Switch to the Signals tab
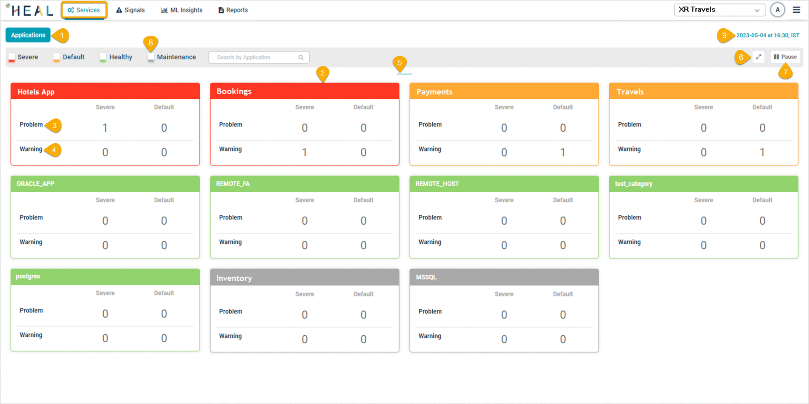The height and width of the screenshot is (404, 809). pos(130,10)
